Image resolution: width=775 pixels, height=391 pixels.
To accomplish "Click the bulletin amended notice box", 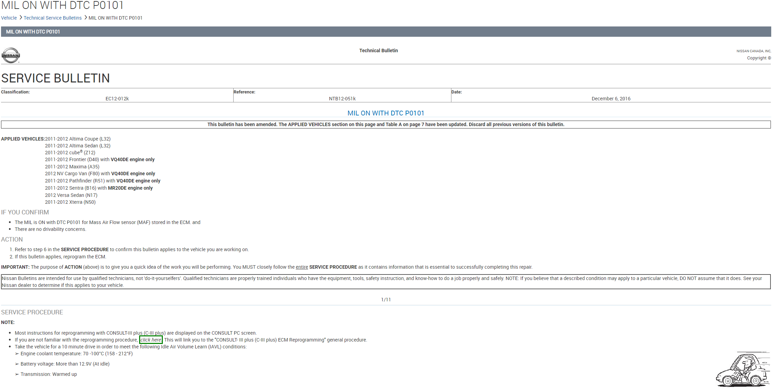I will (385, 124).
